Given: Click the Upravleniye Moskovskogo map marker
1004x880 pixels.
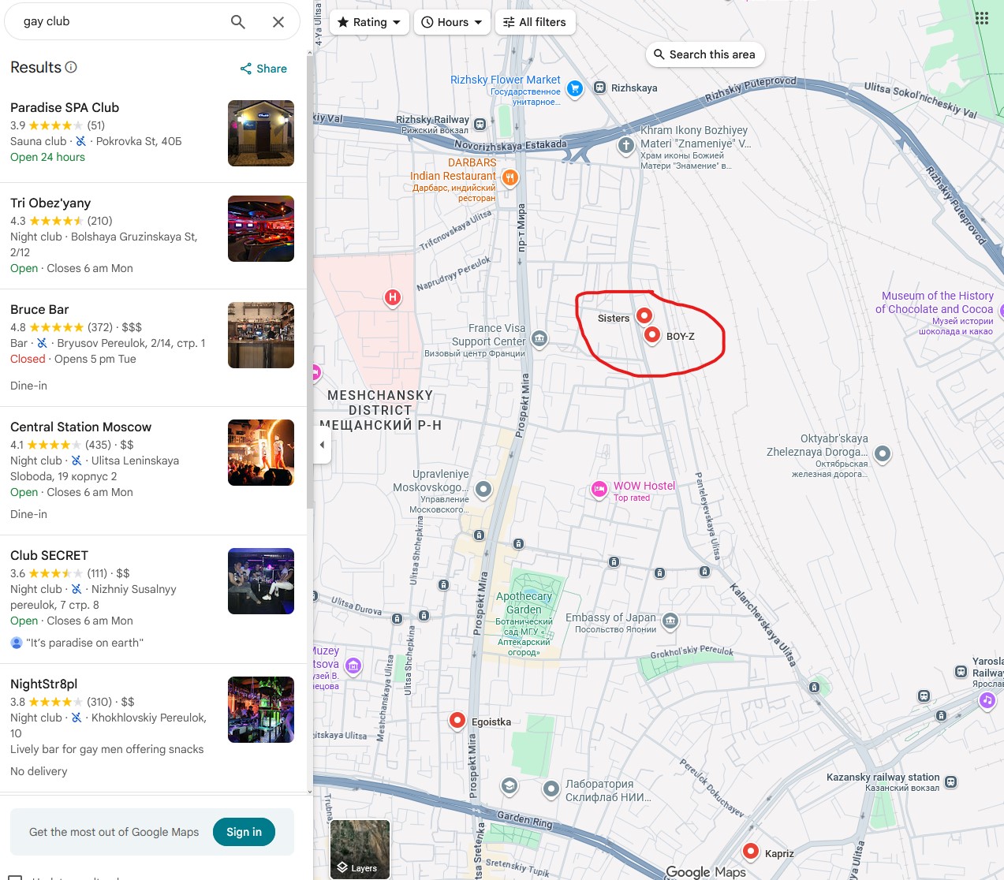Looking at the screenshot, I should click(483, 489).
